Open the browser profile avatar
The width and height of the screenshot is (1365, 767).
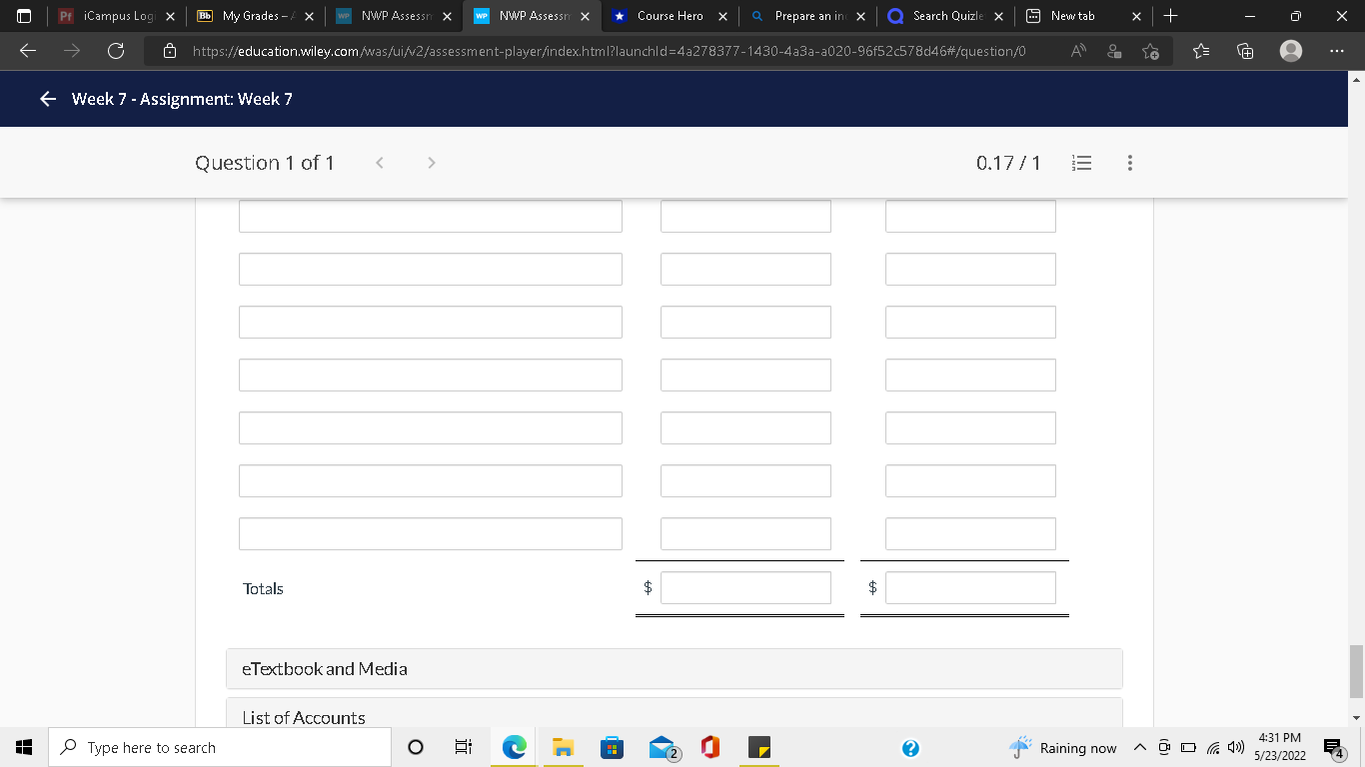[1290, 51]
